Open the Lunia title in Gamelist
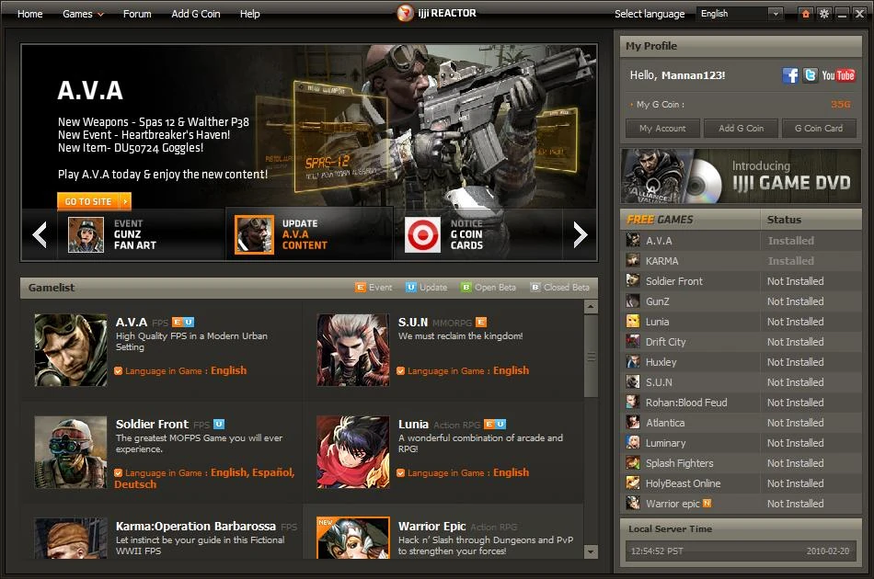874x579 pixels. [x=414, y=425]
